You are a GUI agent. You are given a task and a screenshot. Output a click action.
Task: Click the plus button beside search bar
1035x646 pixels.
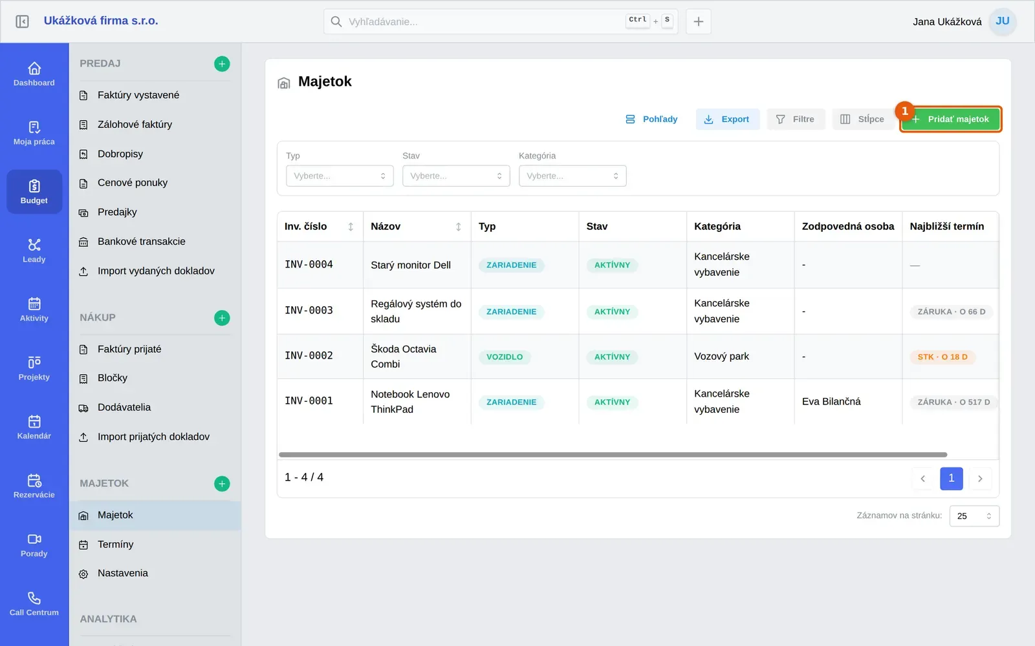(x=699, y=21)
